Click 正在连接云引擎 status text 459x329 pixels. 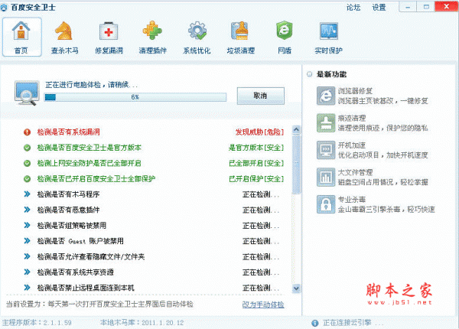pyautogui.click(x=353, y=323)
